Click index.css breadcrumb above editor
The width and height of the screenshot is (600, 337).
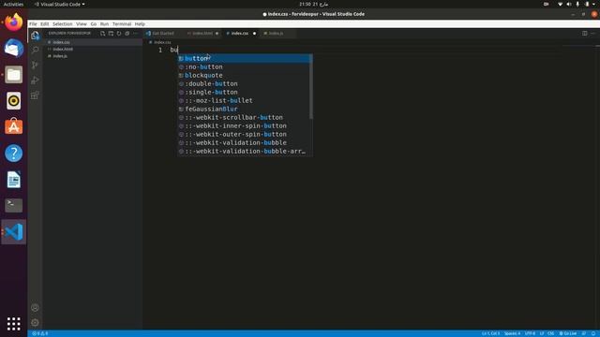tap(160, 42)
